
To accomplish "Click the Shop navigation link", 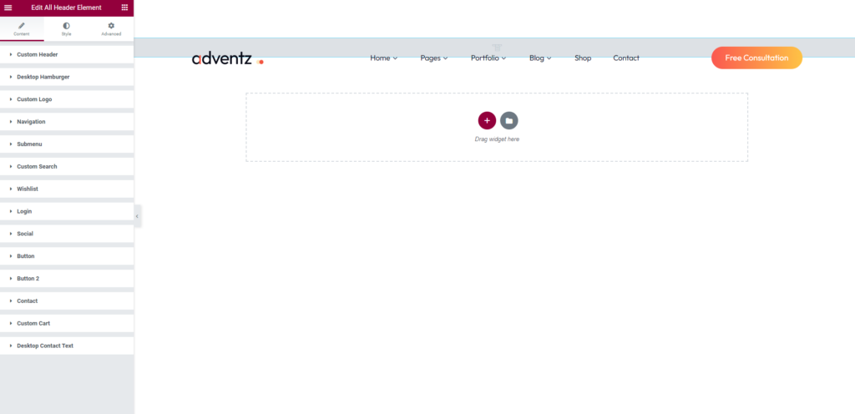I will pos(583,58).
